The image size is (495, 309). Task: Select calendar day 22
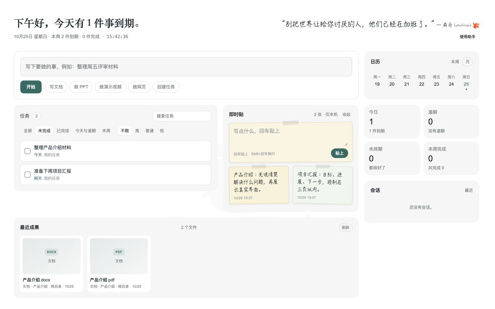pyautogui.click(x=422, y=84)
